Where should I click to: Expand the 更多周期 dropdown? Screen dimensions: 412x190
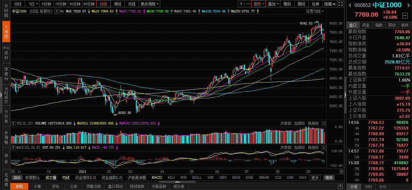150,4
